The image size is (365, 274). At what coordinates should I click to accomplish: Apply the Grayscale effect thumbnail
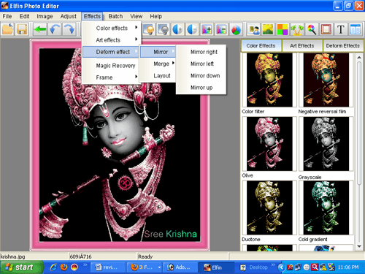click(x=326, y=144)
